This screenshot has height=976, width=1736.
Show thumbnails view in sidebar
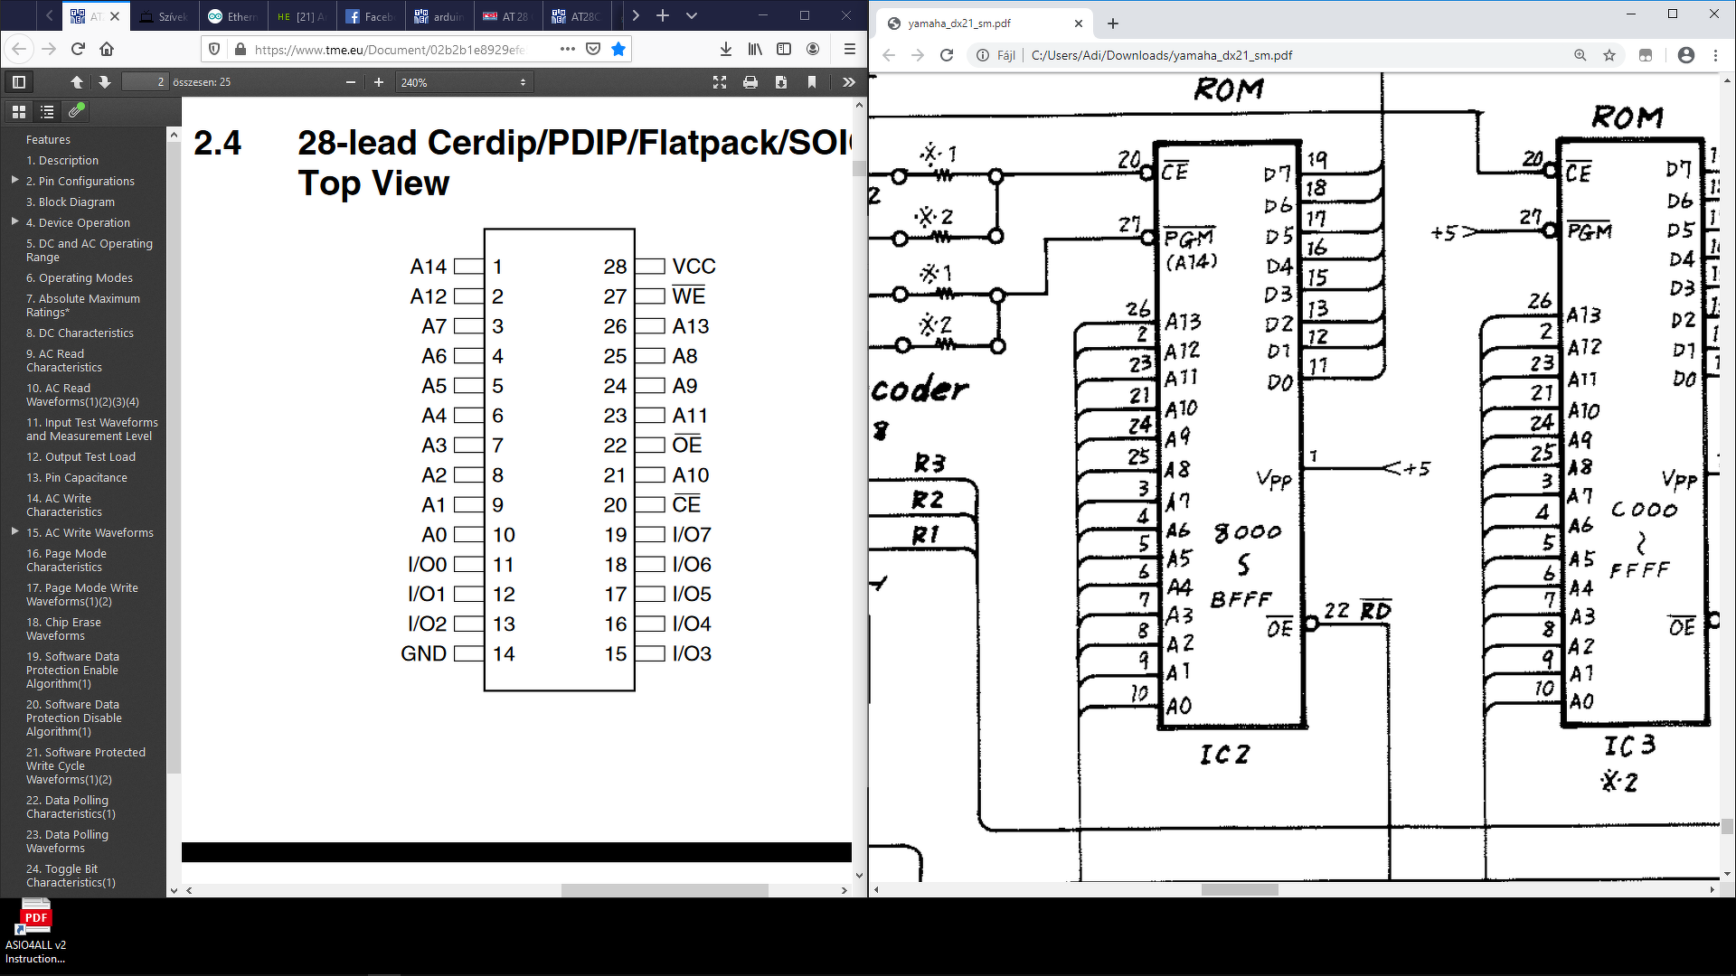coord(18,112)
